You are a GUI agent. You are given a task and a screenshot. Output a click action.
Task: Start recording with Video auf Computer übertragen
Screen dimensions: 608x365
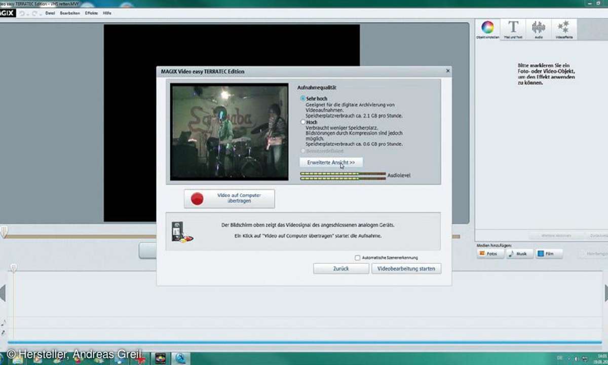230,199
